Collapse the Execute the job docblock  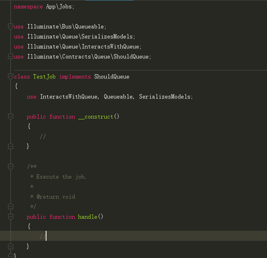pos(10,167)
